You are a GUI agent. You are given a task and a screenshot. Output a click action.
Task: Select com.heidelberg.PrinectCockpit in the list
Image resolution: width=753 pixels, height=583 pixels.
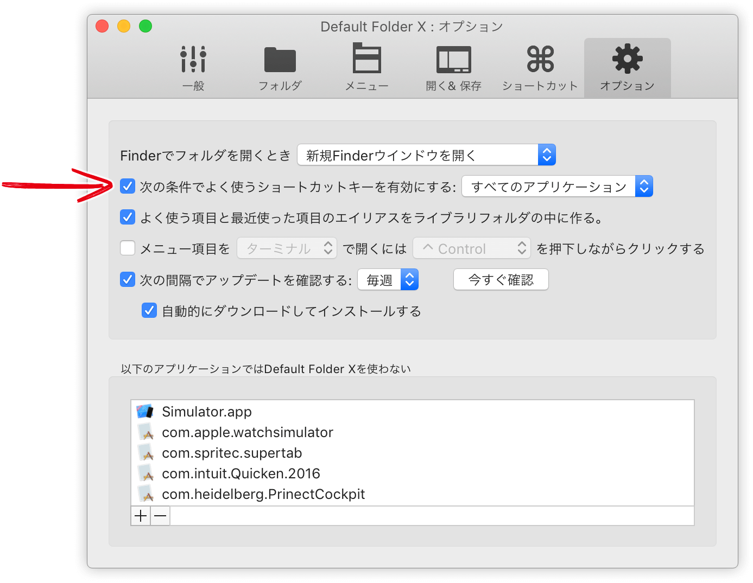coord(413,494)
